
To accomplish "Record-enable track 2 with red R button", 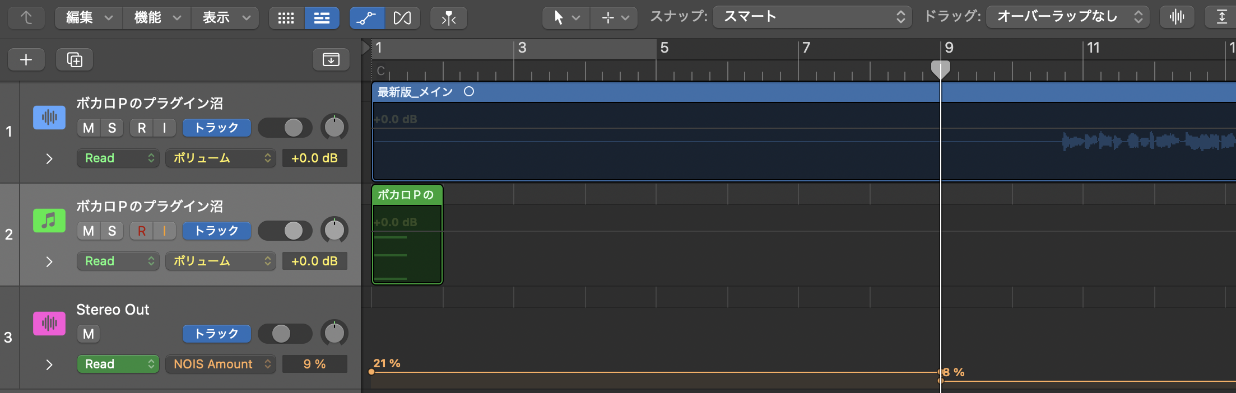I will point(142,231).
